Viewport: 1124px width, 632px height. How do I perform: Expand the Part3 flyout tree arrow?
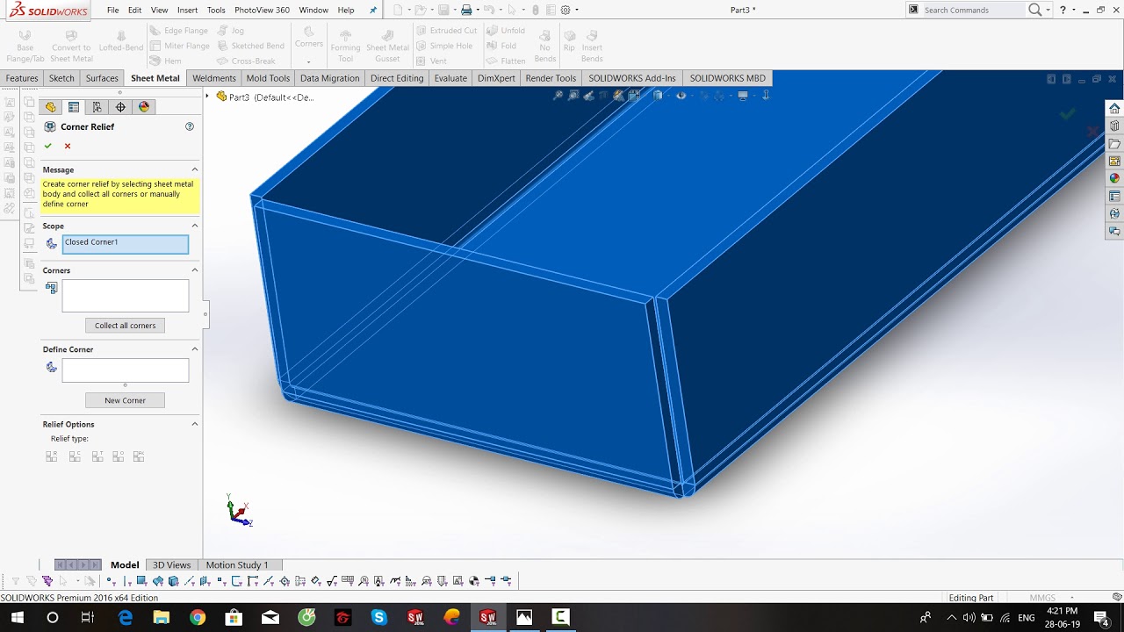pyautogui.click(x=208, y=97)
